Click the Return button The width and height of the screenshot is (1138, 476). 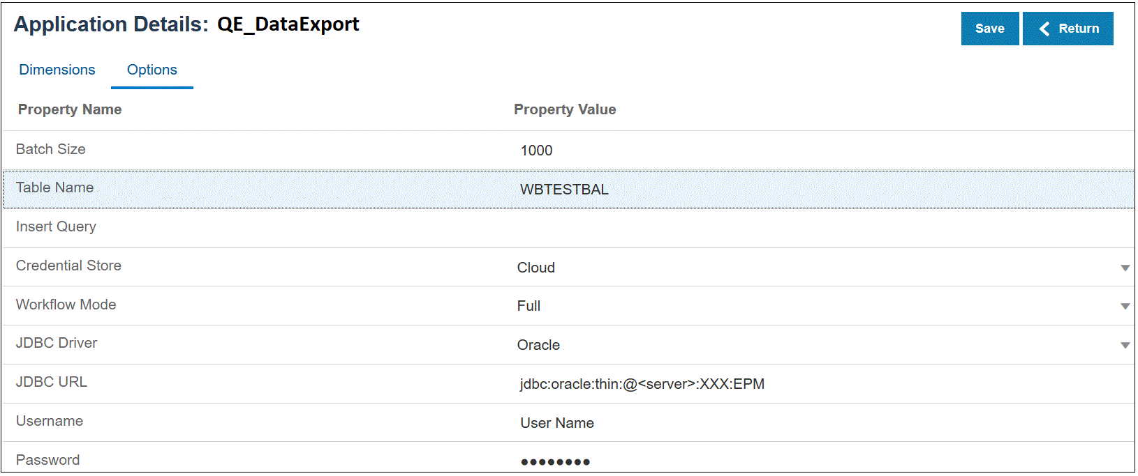click(x=1067, y=29)
